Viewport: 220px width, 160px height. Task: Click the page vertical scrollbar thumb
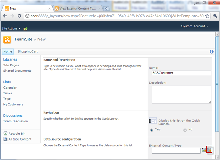coord(217,84)
